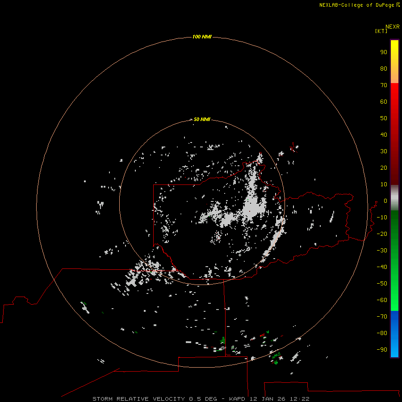Click the blue bottom segment of color bar
This screenshot has height=402, width=402.
tap(394, 334)
